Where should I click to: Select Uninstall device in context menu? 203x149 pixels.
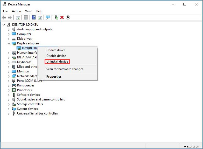[x=57, y=62]
